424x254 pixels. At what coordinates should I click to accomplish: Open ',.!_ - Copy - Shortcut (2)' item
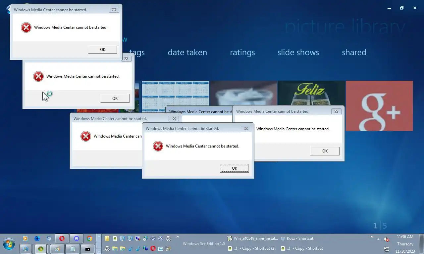coord(252,248)
